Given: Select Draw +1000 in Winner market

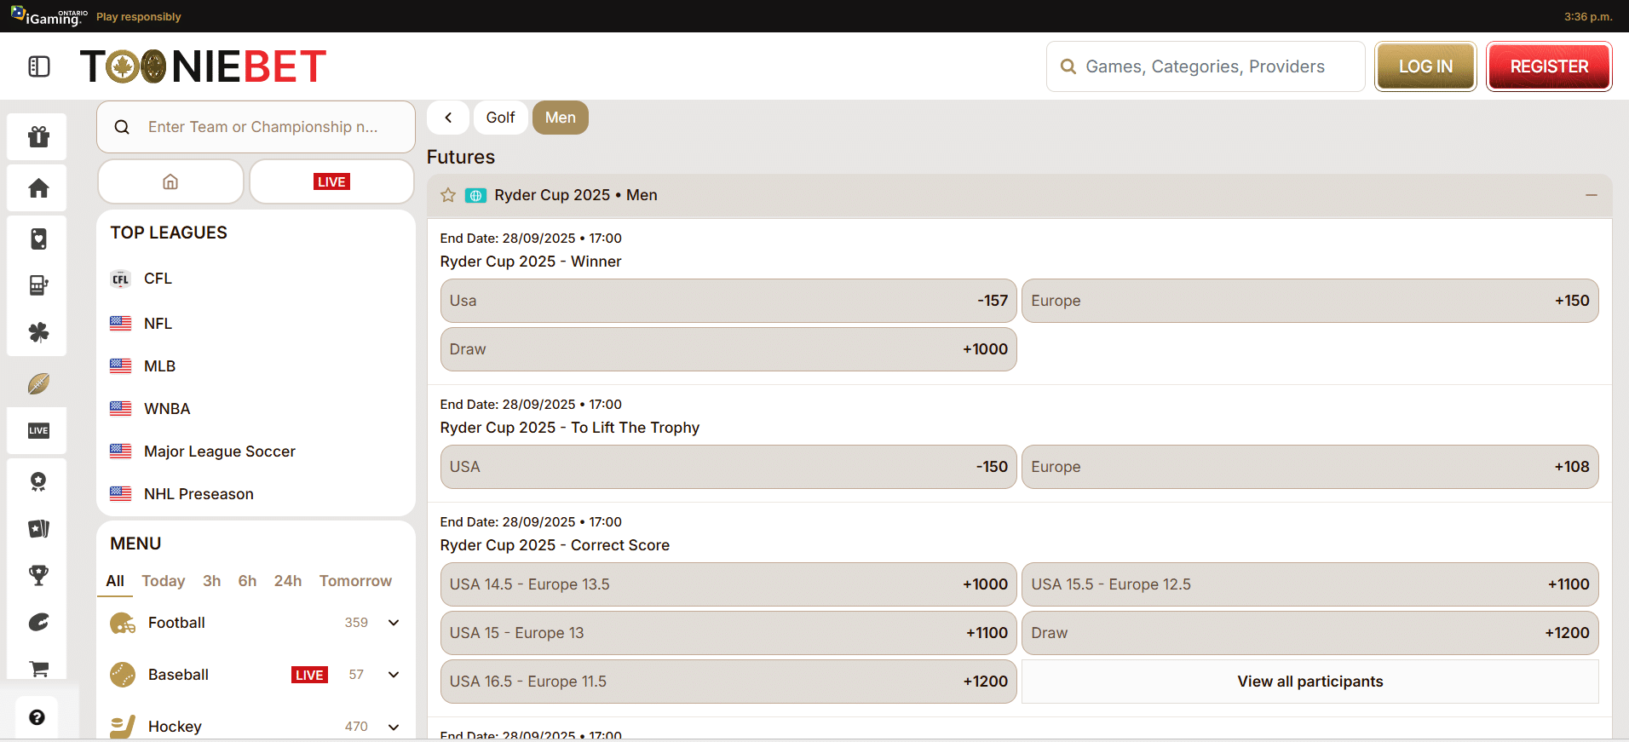Looking at the screenshot, I should click(728, 349).
